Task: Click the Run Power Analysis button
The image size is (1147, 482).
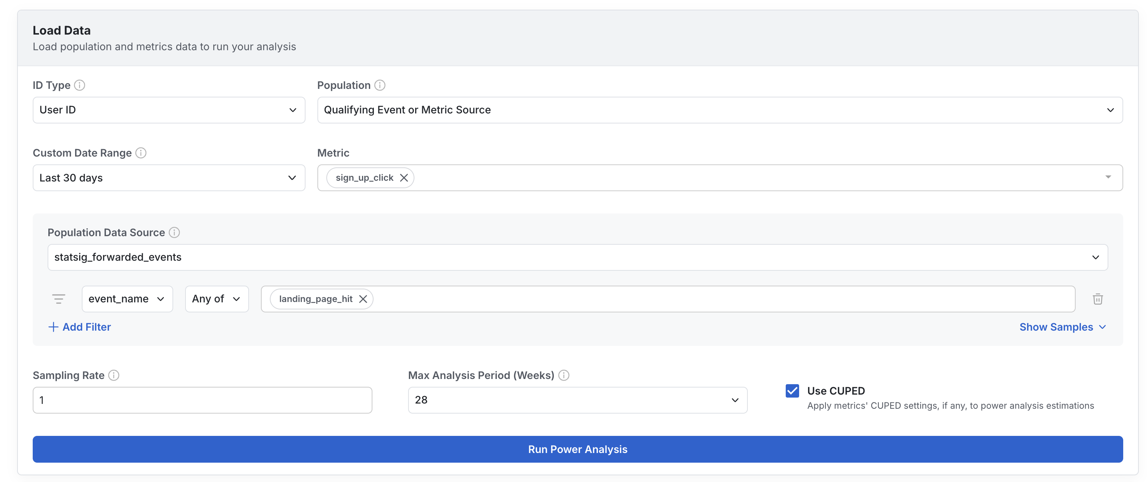Action: click(x=577, y=449)
